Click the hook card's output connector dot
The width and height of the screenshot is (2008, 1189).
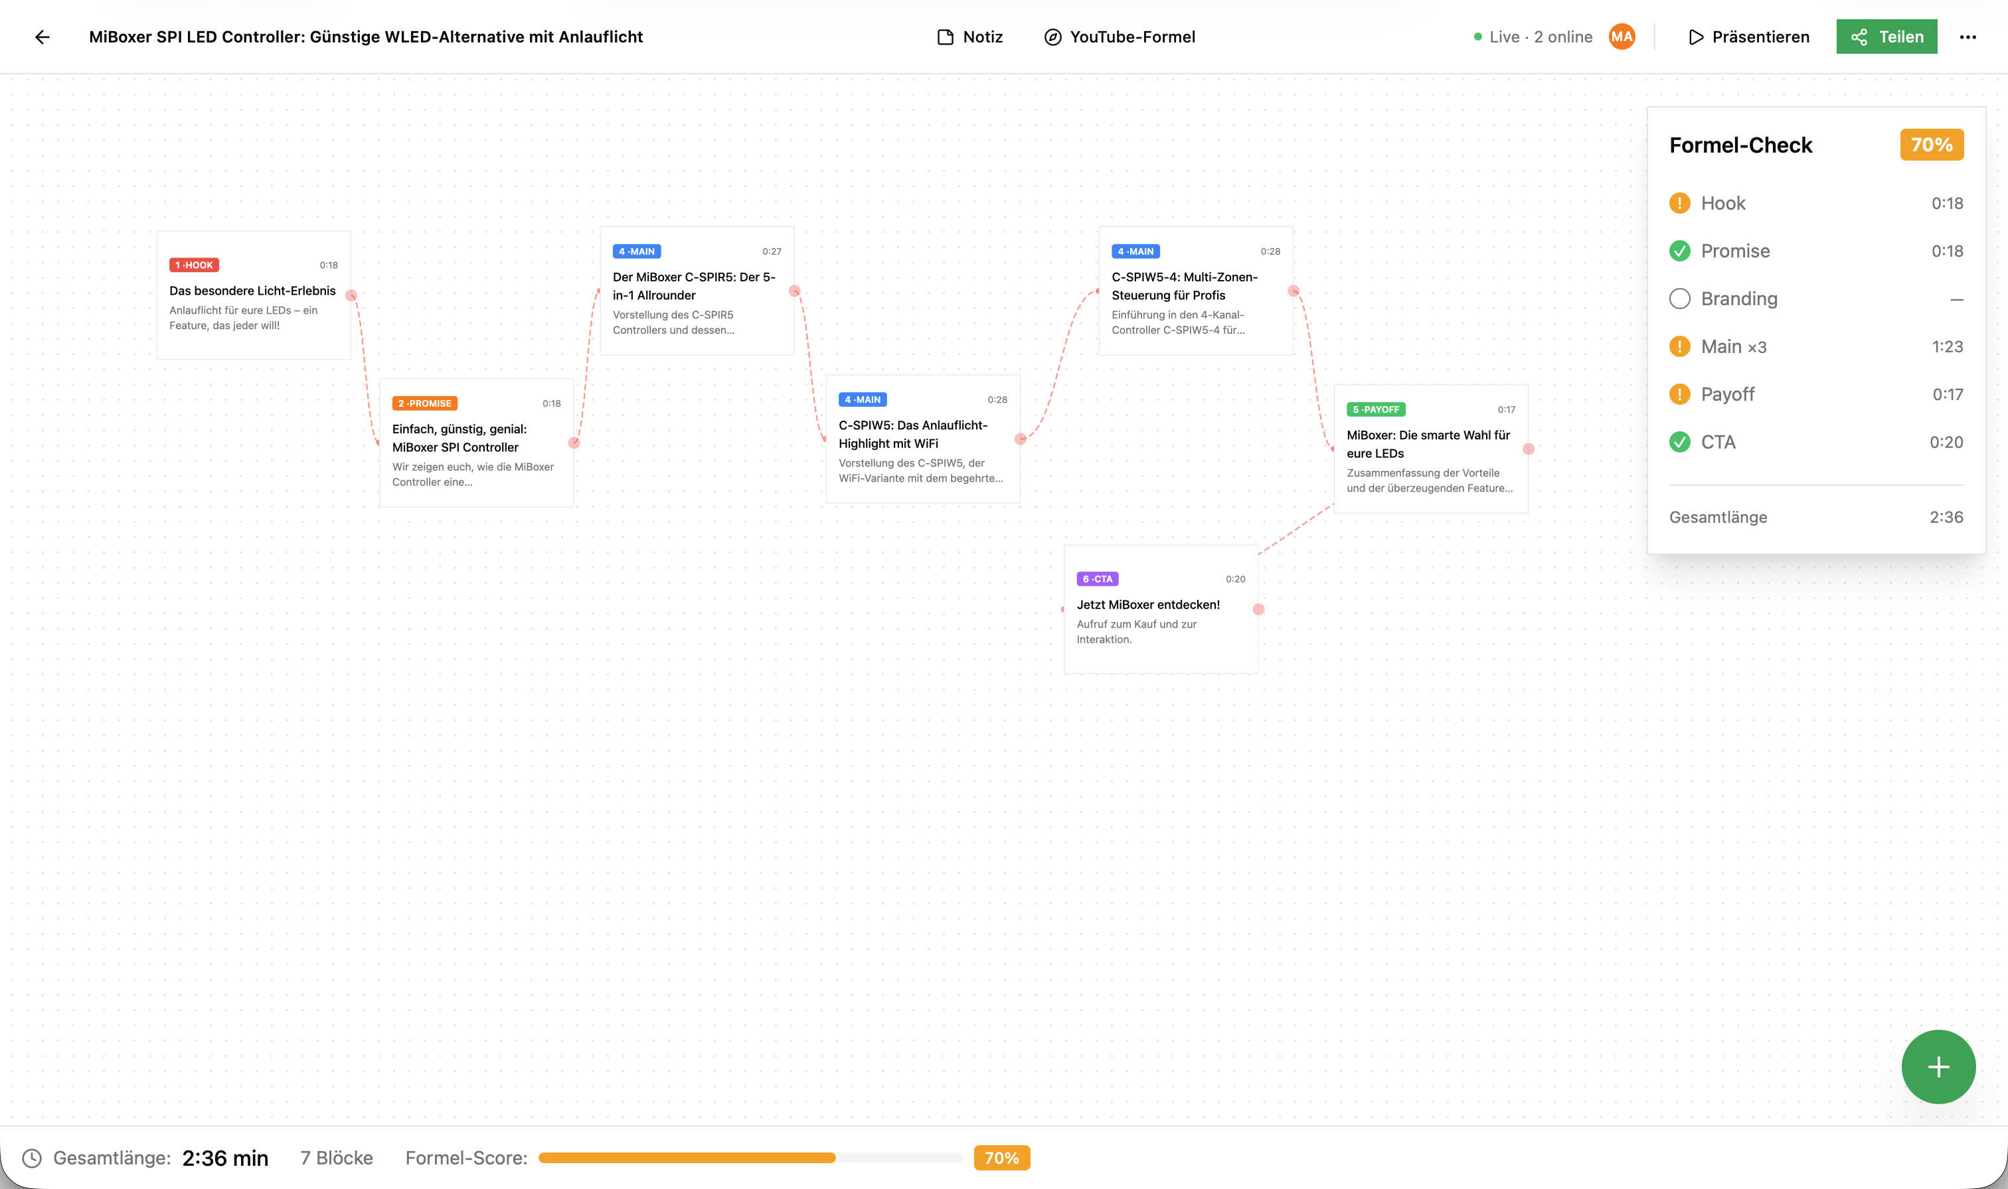351,295
